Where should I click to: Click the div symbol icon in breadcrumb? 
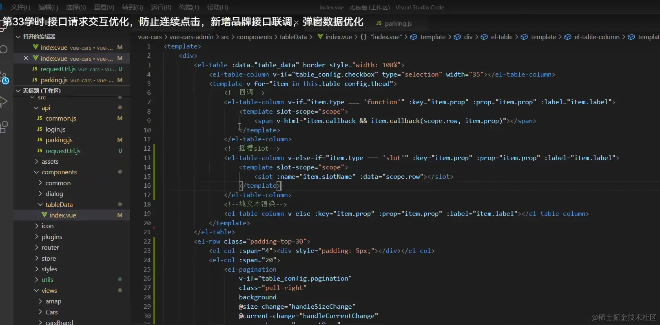(457, 37)
